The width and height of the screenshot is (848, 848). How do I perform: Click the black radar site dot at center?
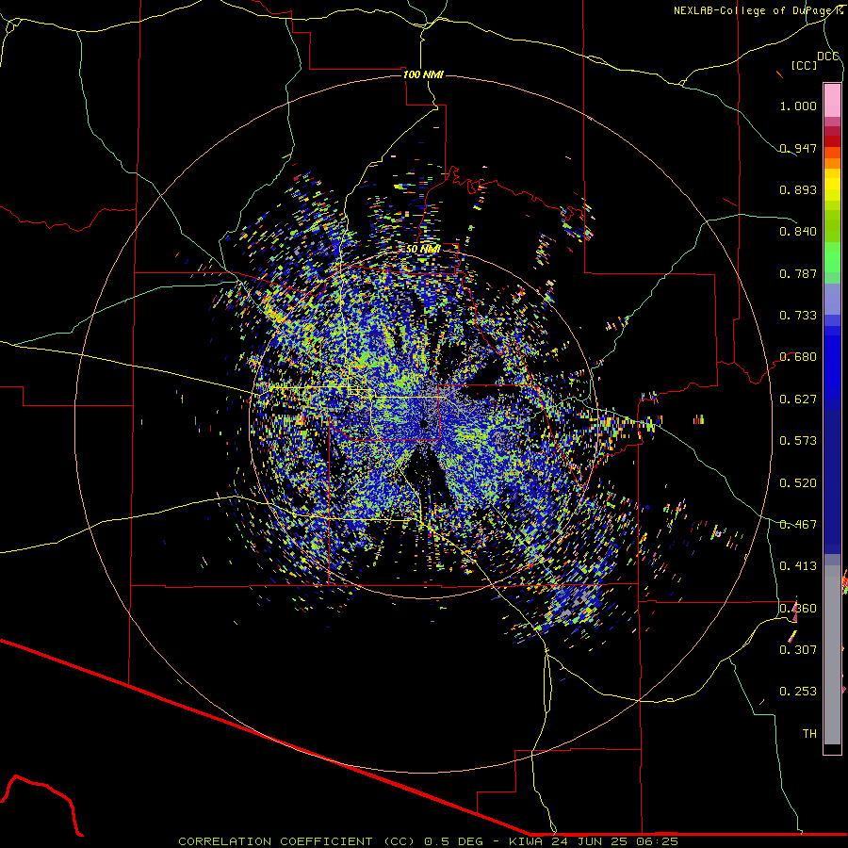[x=424, y=423]
